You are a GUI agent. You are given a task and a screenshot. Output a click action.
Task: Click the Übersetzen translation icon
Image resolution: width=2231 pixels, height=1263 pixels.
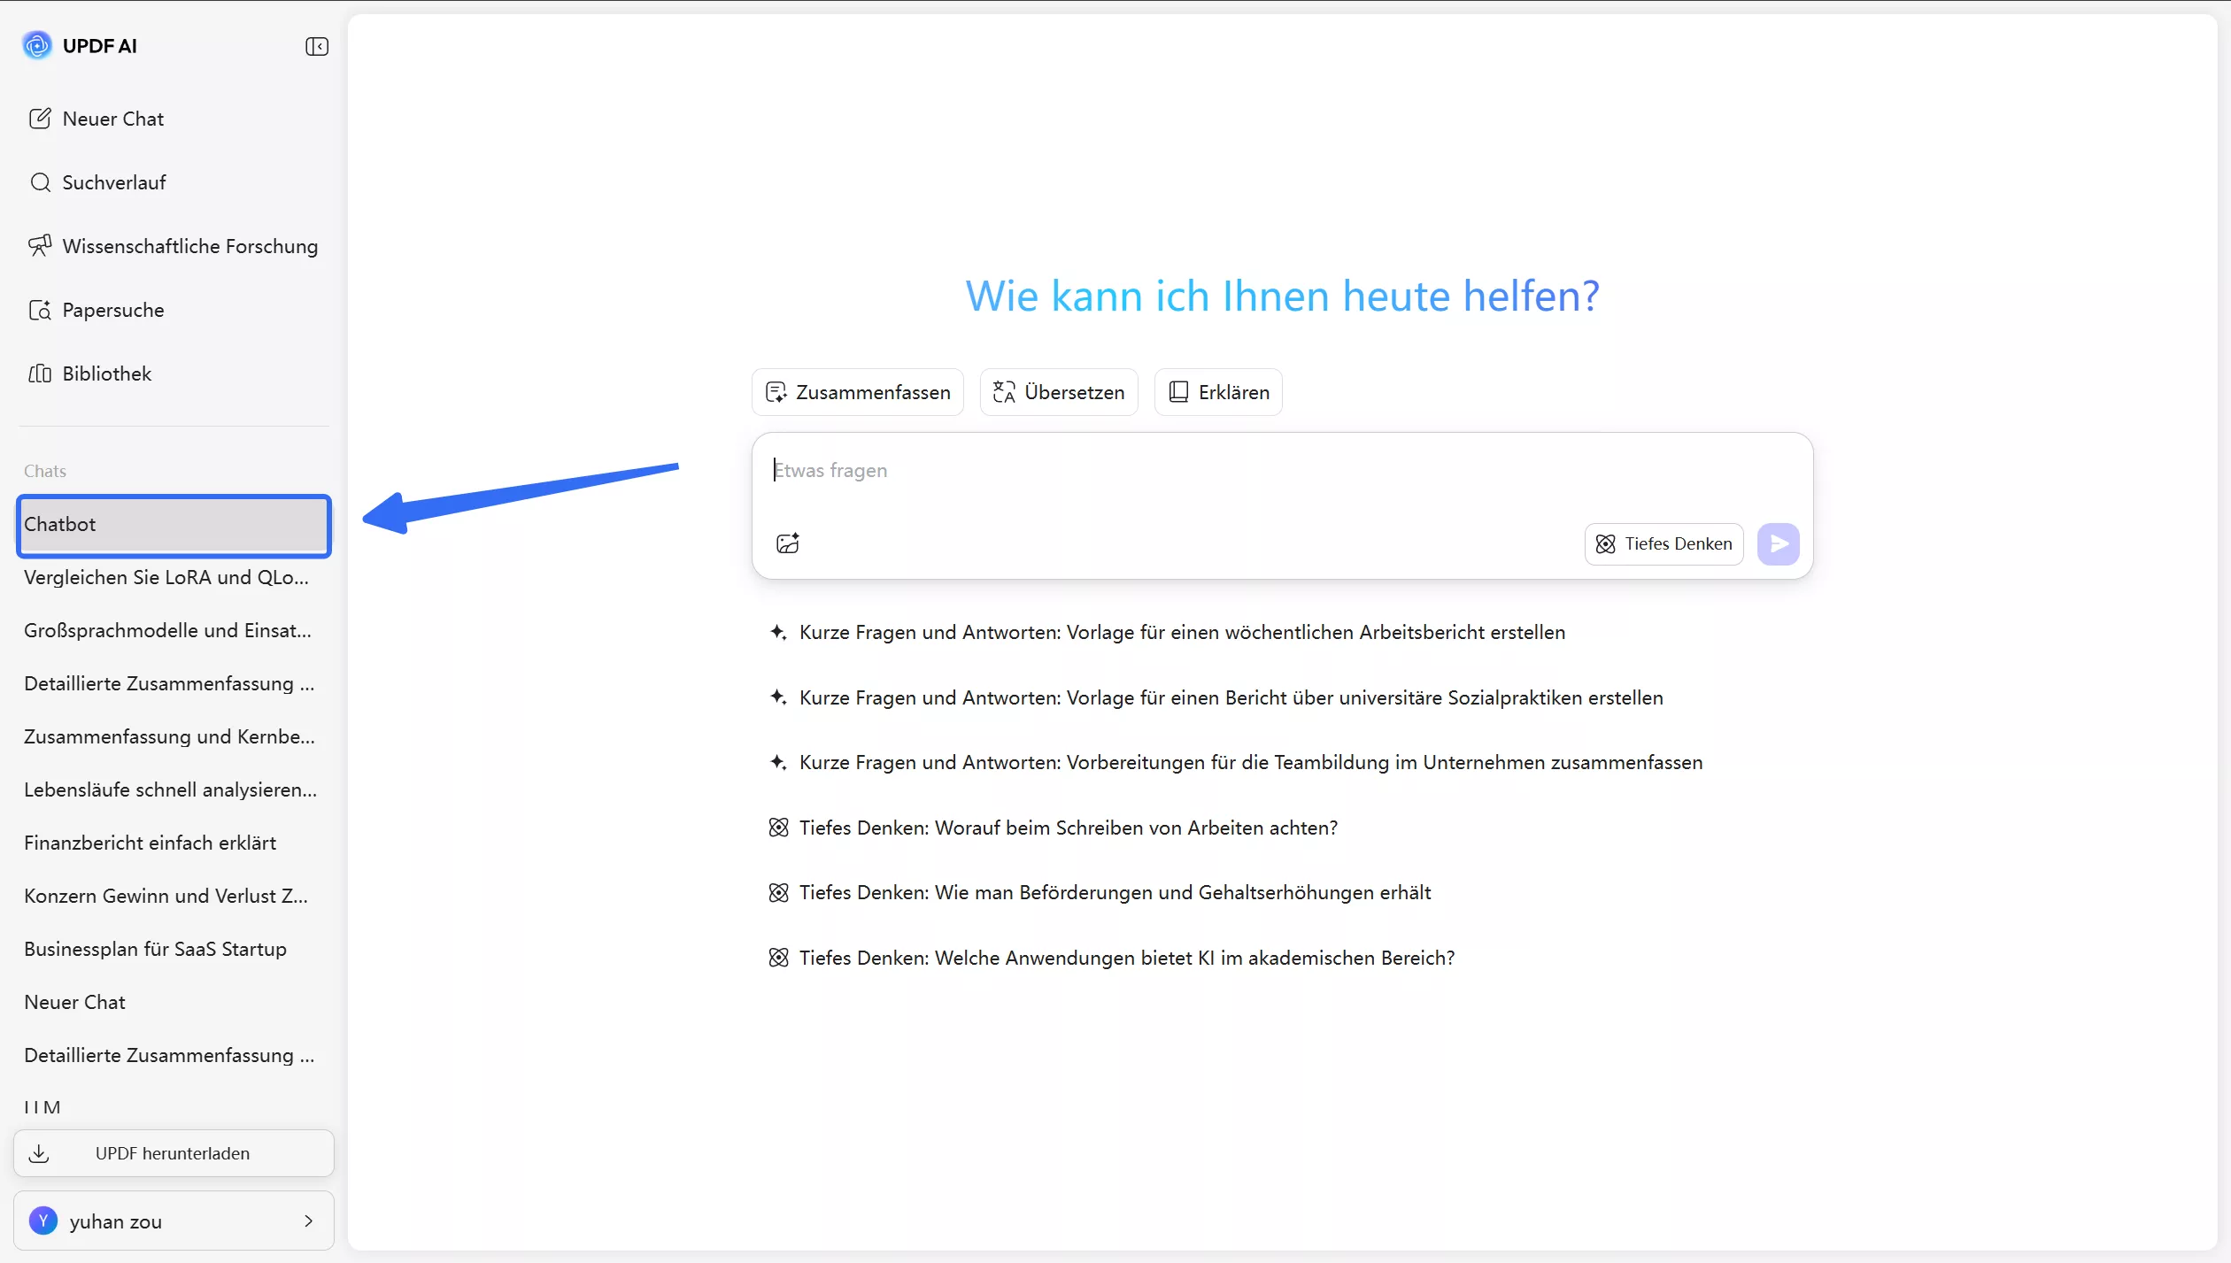pos(1004,391)
